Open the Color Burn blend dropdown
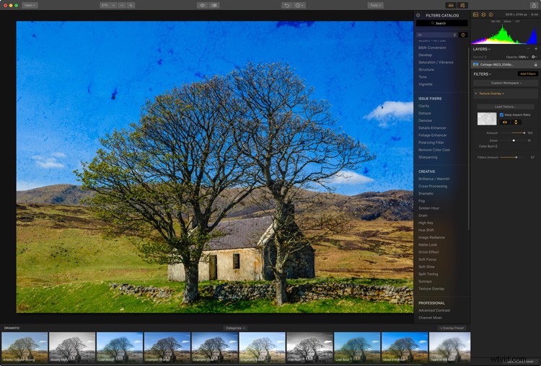 [488, 146]
